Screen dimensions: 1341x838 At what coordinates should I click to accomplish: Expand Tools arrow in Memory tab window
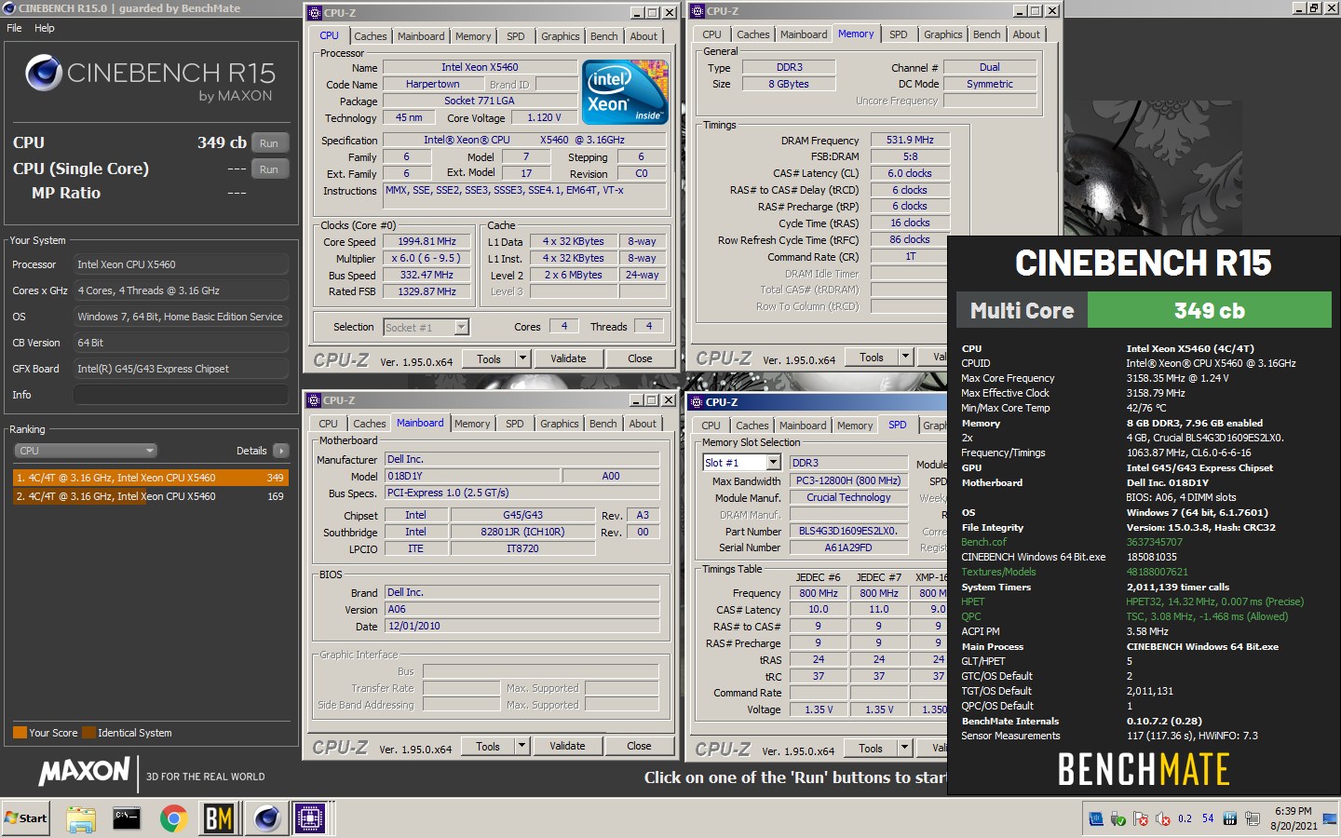(905, 357)
